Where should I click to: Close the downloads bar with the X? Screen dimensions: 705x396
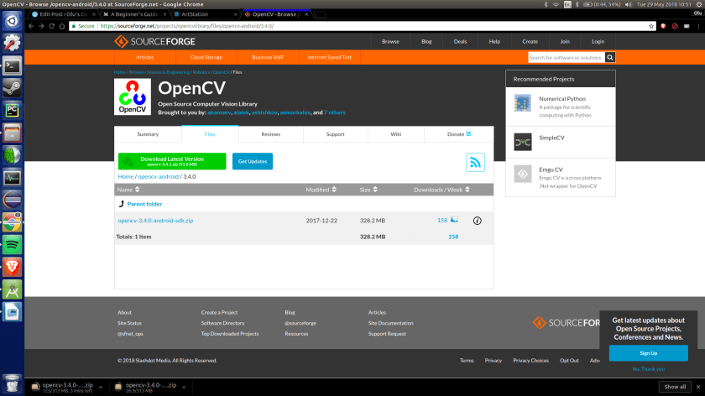click(x=697, y=387)
